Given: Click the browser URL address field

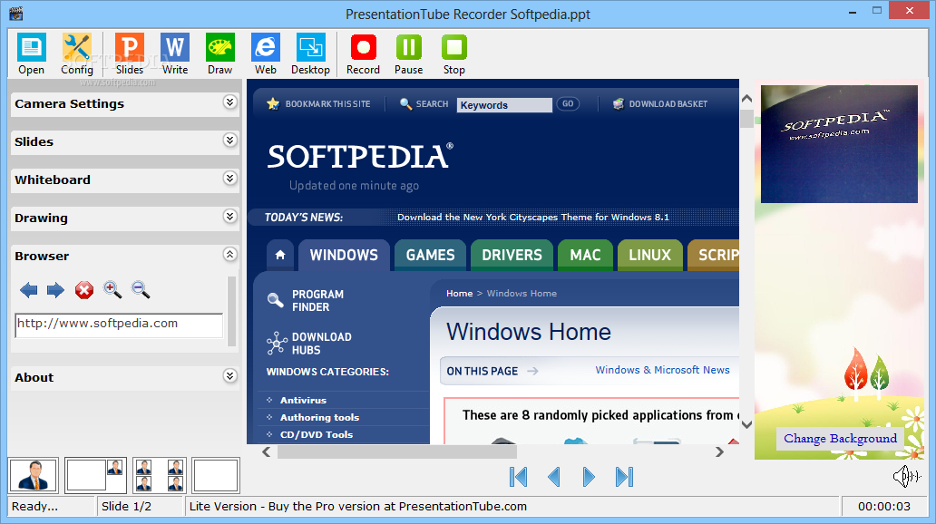Looking at the screenshot, I should click(119, 325).
